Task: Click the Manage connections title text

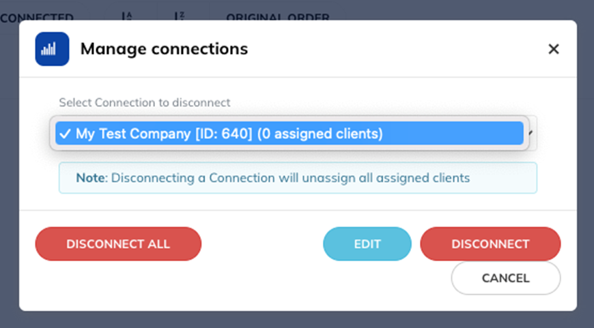Action: (x=164, y=49)
